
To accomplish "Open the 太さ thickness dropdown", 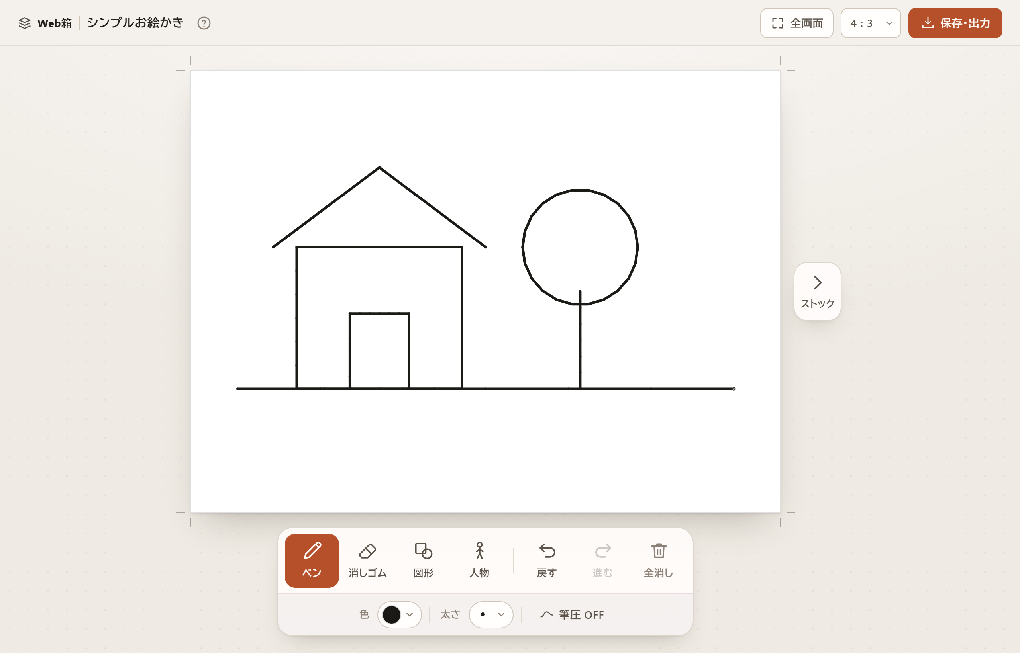I will 491,614.
